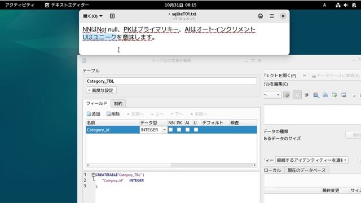Click the left arrow of field table scrollbar
361x203 pixels.
click(88, 165)
